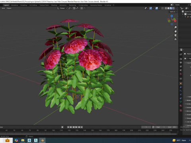Open the Object Data green triangle tab

click(x=181, y=102)
